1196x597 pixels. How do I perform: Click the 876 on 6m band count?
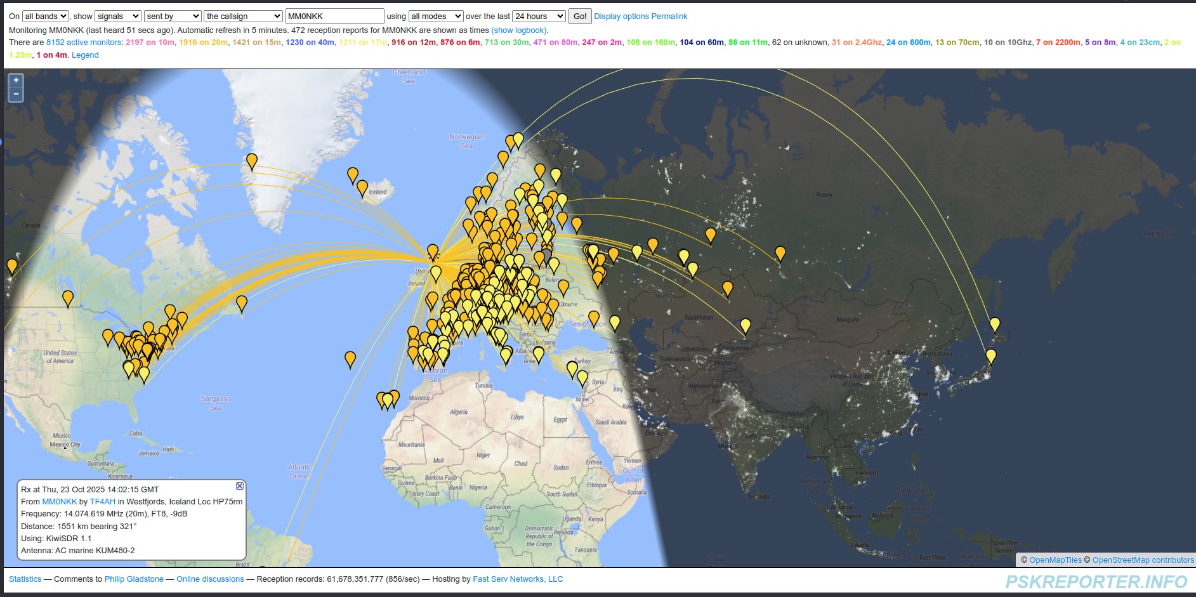460,43
